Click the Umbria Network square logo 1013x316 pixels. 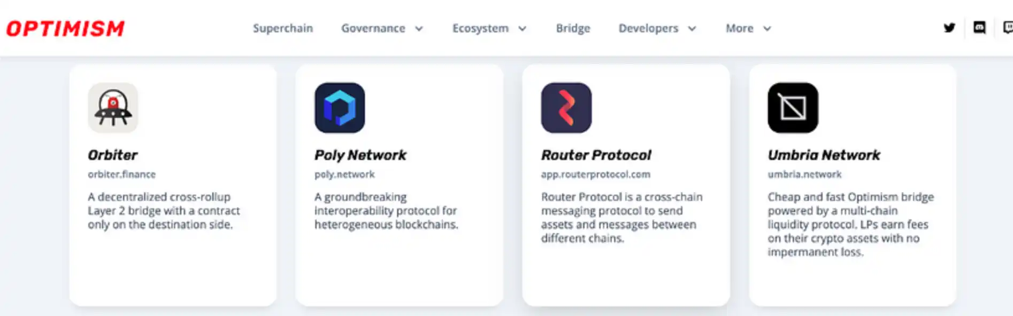point(793,108)
